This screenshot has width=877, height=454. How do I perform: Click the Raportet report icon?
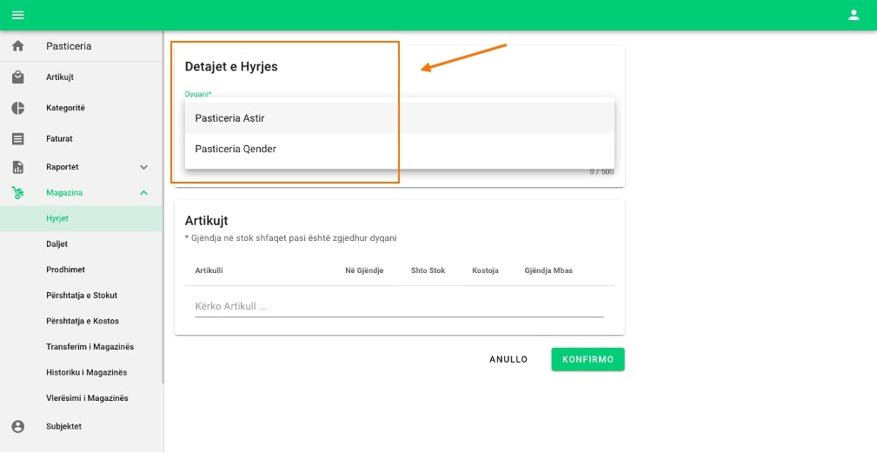point(17,167)
